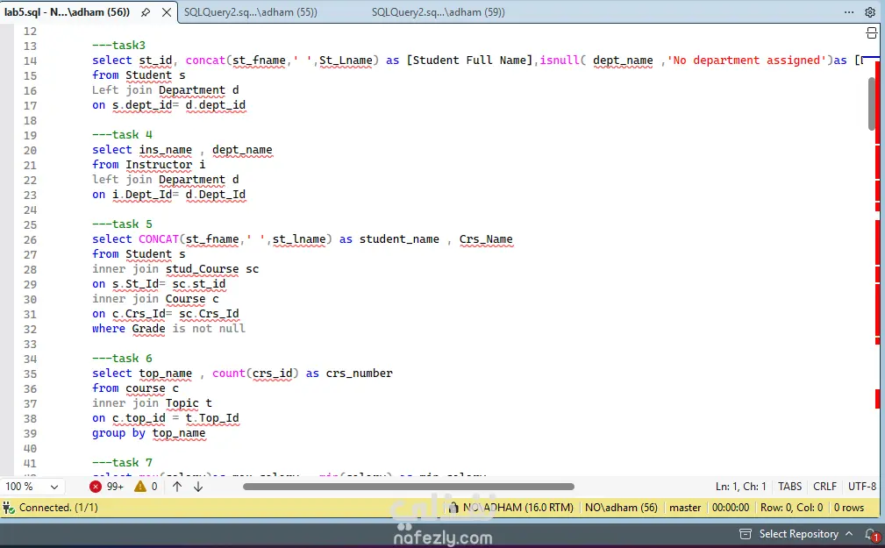Click the 00:00:00 elapsed time
This screenshot has height=548, width=885.
(x=731, y=508)
